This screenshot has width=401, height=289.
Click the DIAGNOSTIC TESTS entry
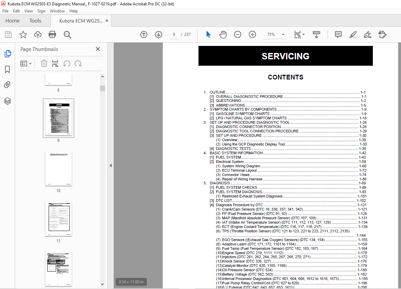(x=288, y=149)
